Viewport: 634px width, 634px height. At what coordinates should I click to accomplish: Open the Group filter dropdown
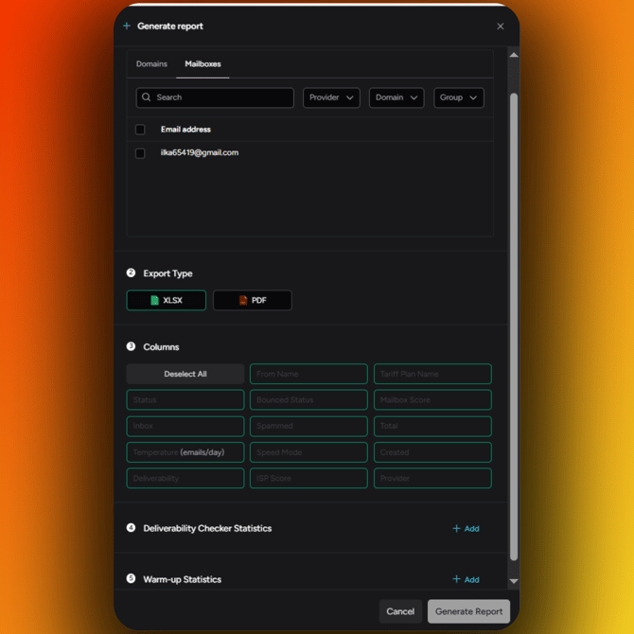pos(459,97)
